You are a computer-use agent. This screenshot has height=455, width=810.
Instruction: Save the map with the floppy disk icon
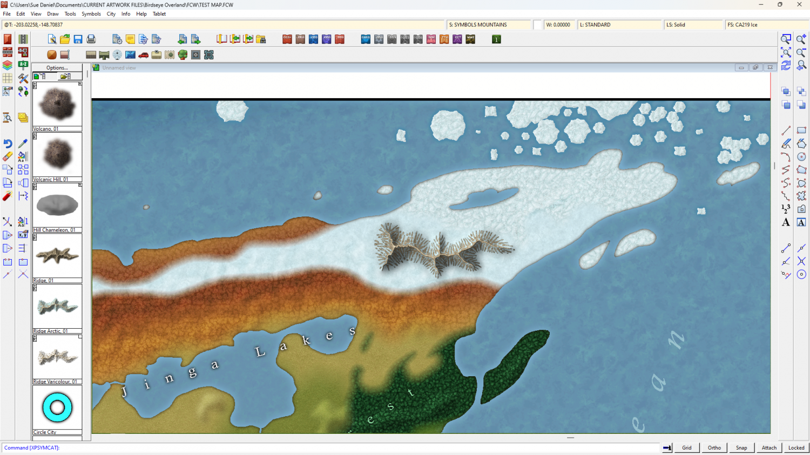point(78,39)
